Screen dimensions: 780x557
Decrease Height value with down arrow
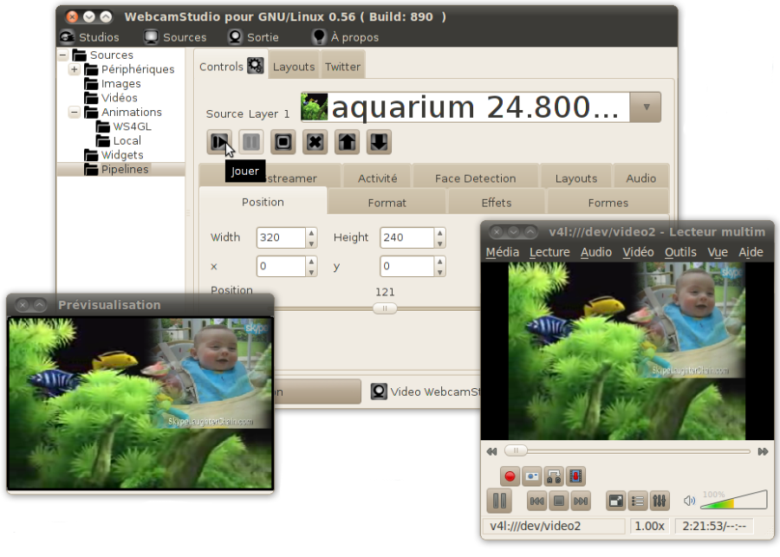[439, 243]
